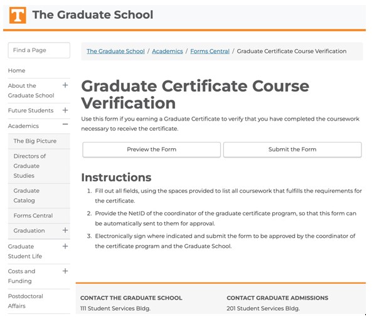Select Forms Central in the sidebar
Screen dimensions: 389x319
[33, 215]
